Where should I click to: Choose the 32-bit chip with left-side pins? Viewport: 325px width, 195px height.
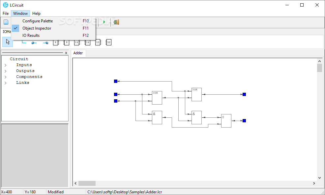point(109,42)
